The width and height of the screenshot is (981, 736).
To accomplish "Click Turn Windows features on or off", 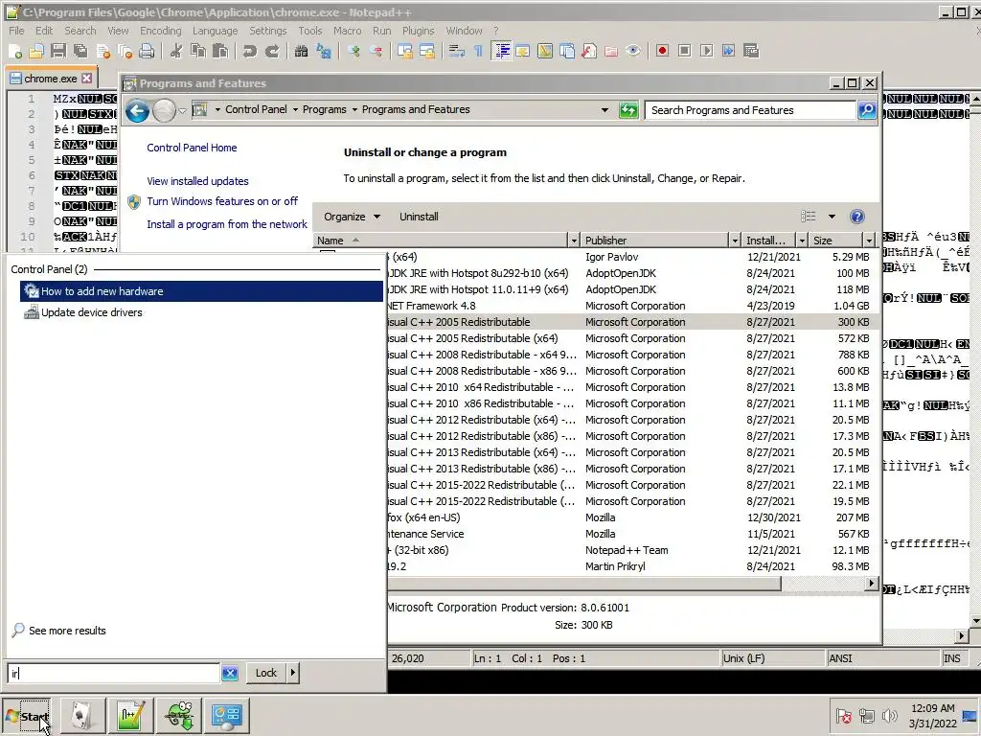I will 222,201.
